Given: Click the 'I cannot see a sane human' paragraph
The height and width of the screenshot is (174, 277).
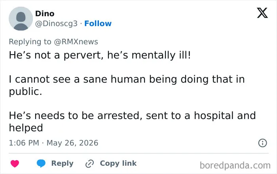Looking at the screenshot, I should click(x=127, y=85).
